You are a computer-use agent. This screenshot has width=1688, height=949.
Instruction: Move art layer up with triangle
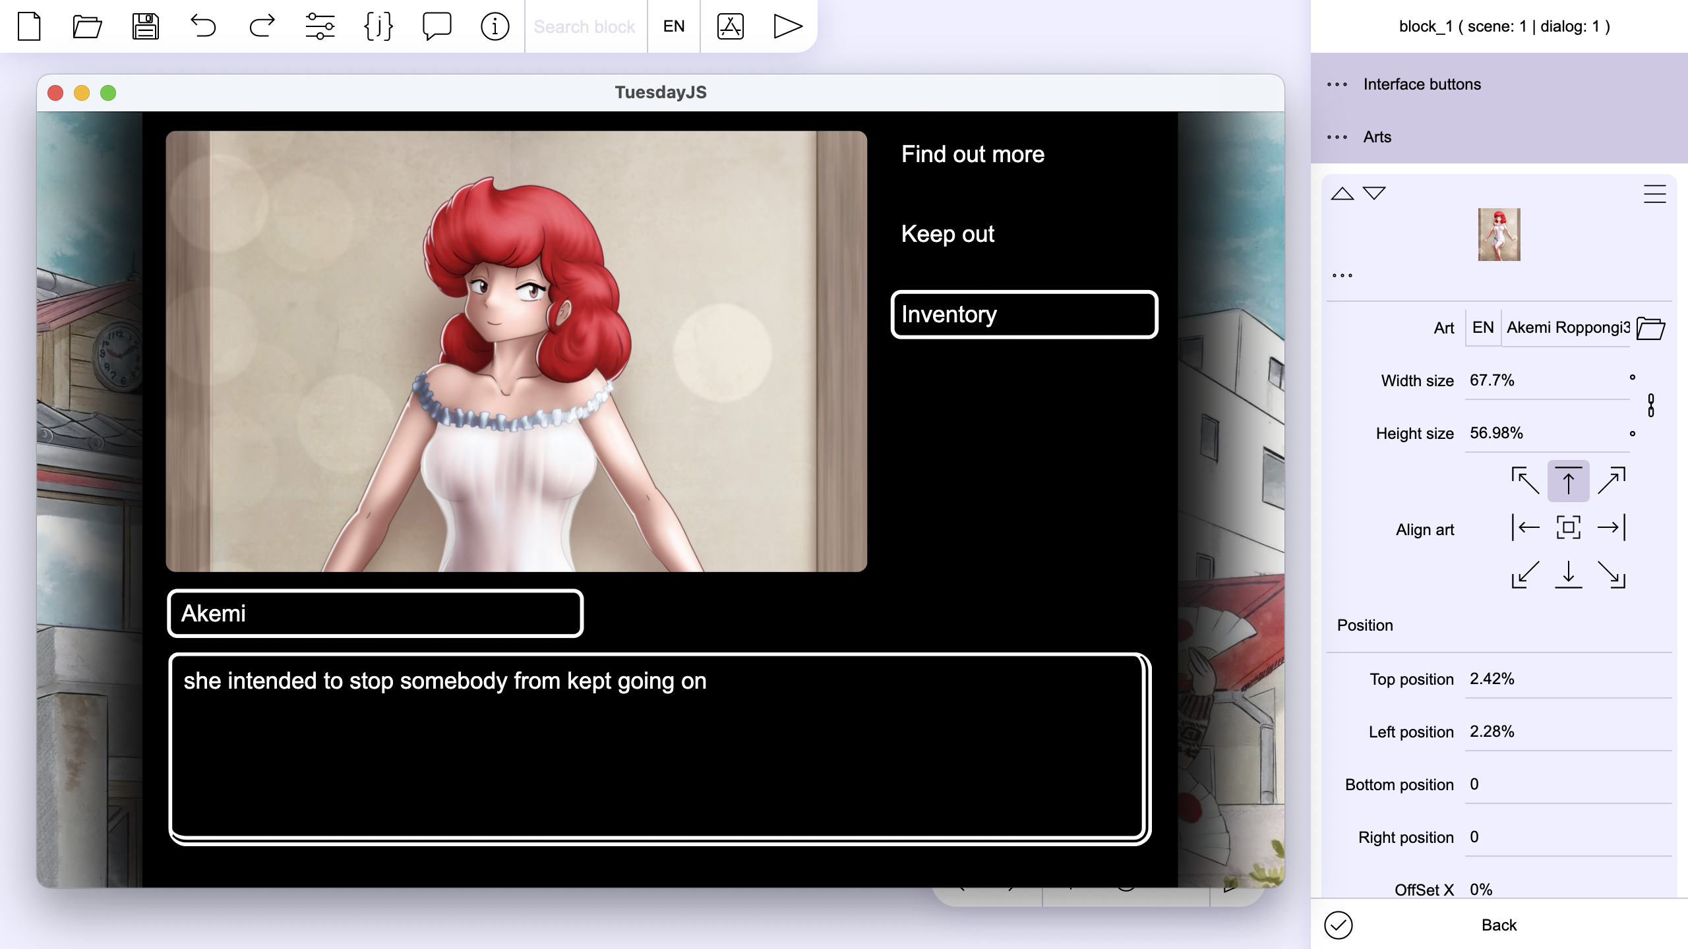(x=1342, y=193)
